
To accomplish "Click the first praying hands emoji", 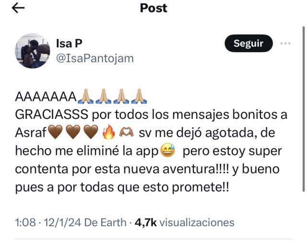I will coord(85,96).
